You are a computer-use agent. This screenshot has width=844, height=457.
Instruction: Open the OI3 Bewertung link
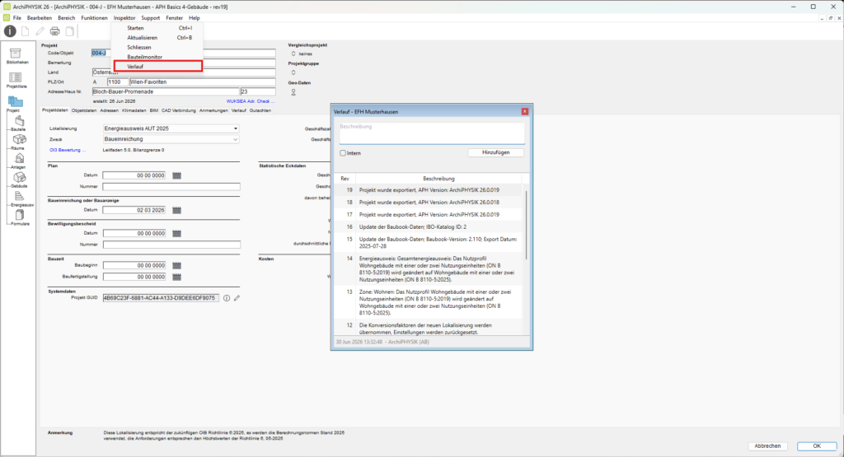[68, 150]
